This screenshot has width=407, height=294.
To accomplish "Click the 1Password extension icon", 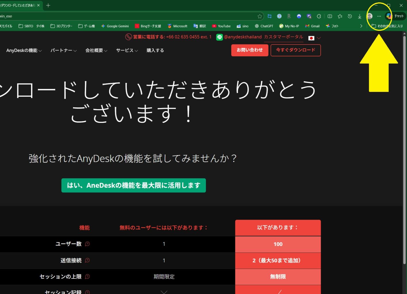I will 279,16.
